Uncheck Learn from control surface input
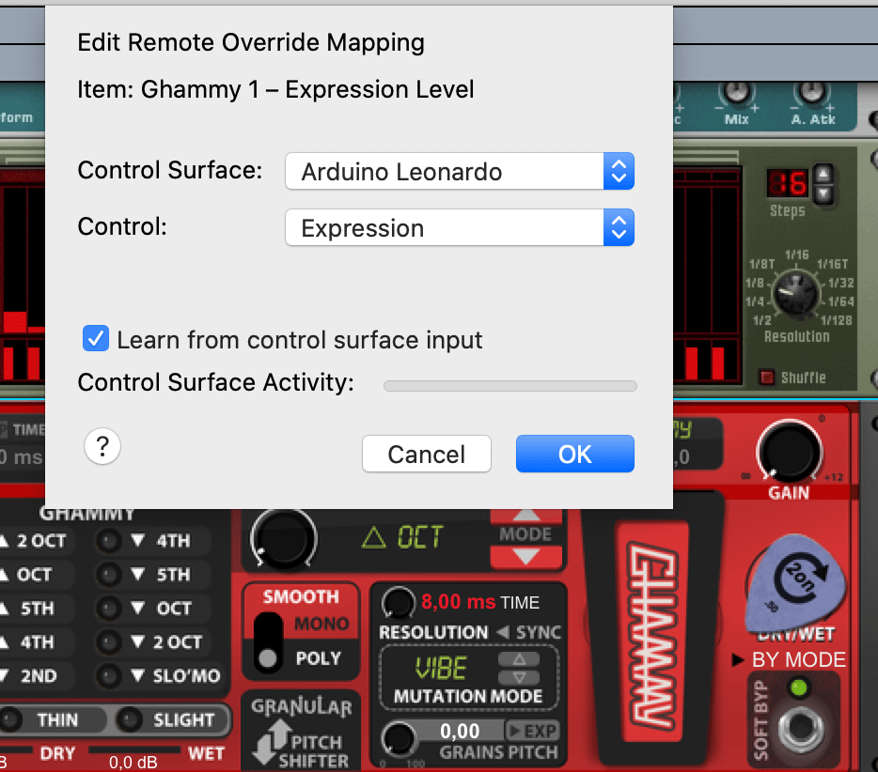This screenshot has width=878, height=772. click(96, 339)
